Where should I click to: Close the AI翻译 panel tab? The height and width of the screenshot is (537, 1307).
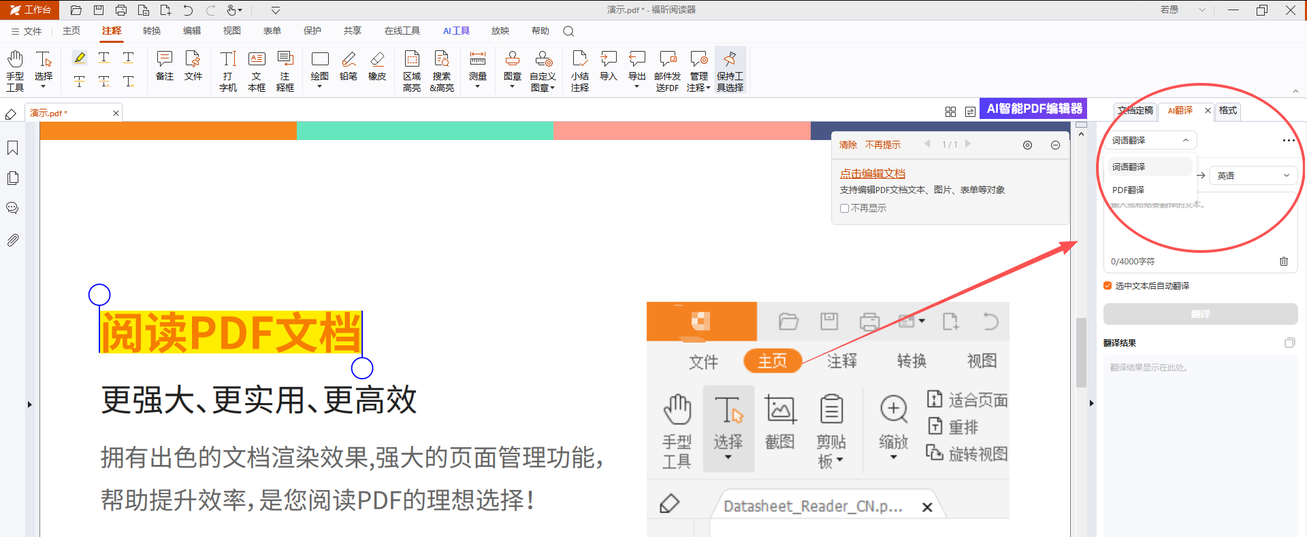point(1208,110)
